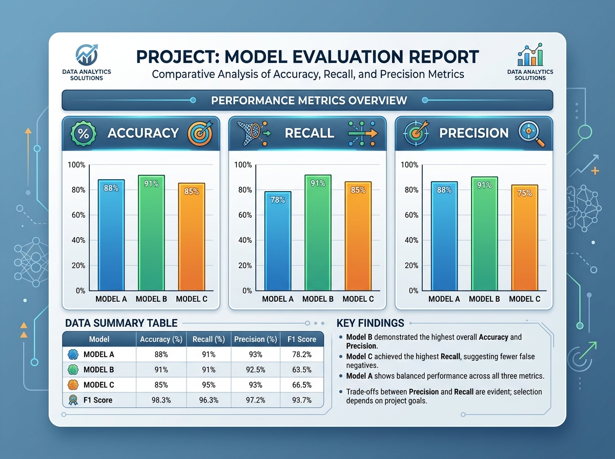This screenshot has height=459, width=615.
Task: Click the MODEL A label under the Accuracy chart
Action: pyautogui.click(x=111, y=299)
